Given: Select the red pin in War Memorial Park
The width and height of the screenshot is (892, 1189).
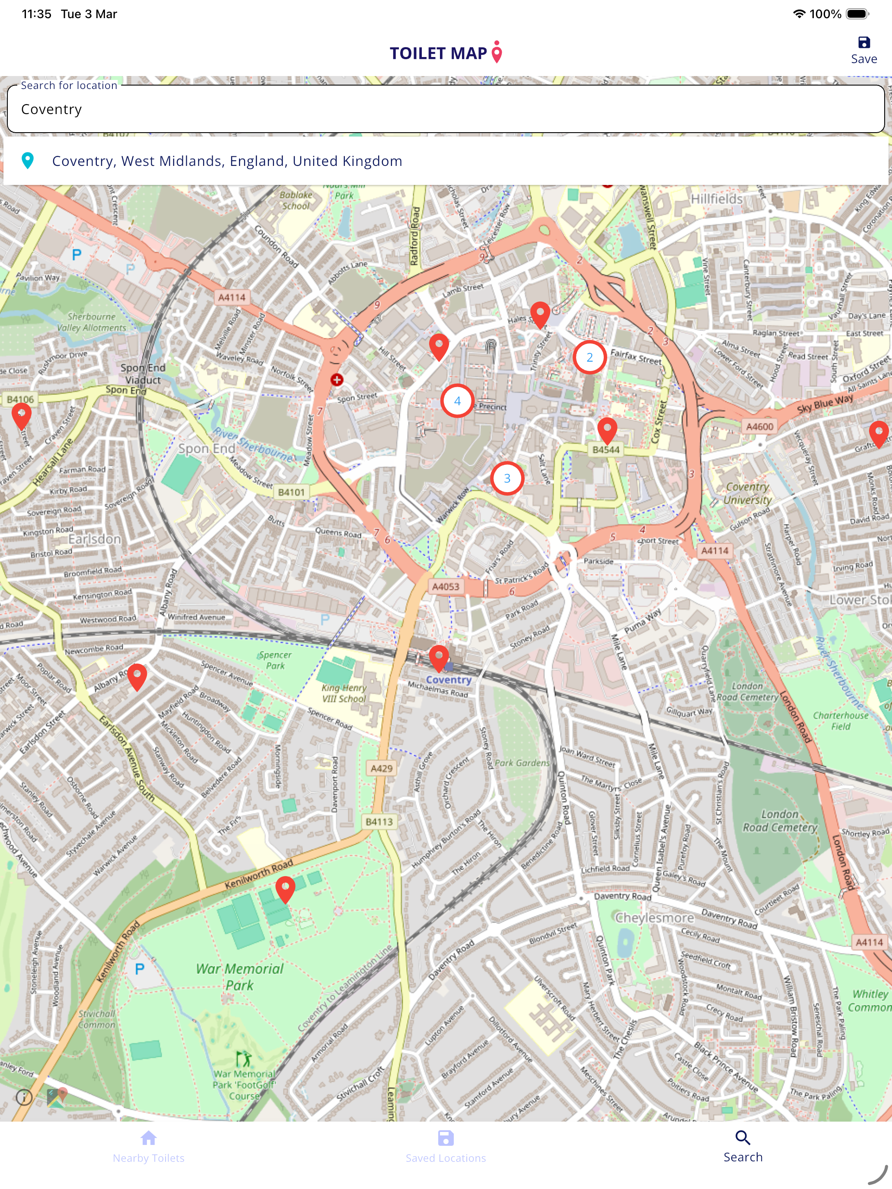Looking at the screenshot, I should (285, 890).
